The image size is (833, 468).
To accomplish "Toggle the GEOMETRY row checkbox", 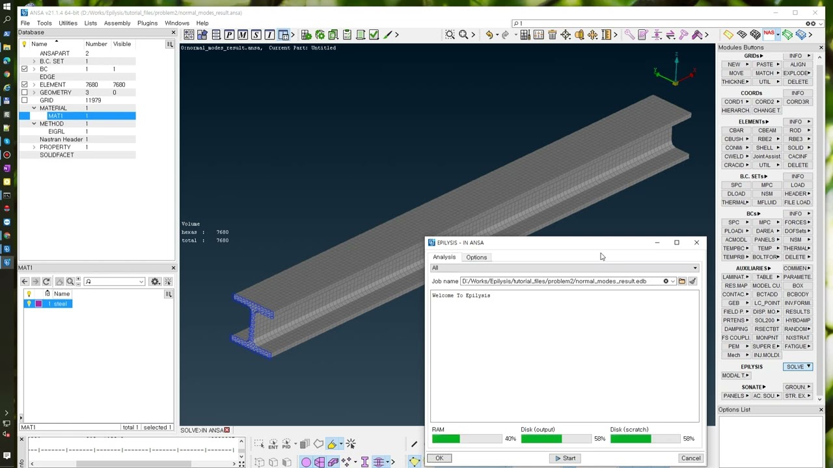I will 25,92.
